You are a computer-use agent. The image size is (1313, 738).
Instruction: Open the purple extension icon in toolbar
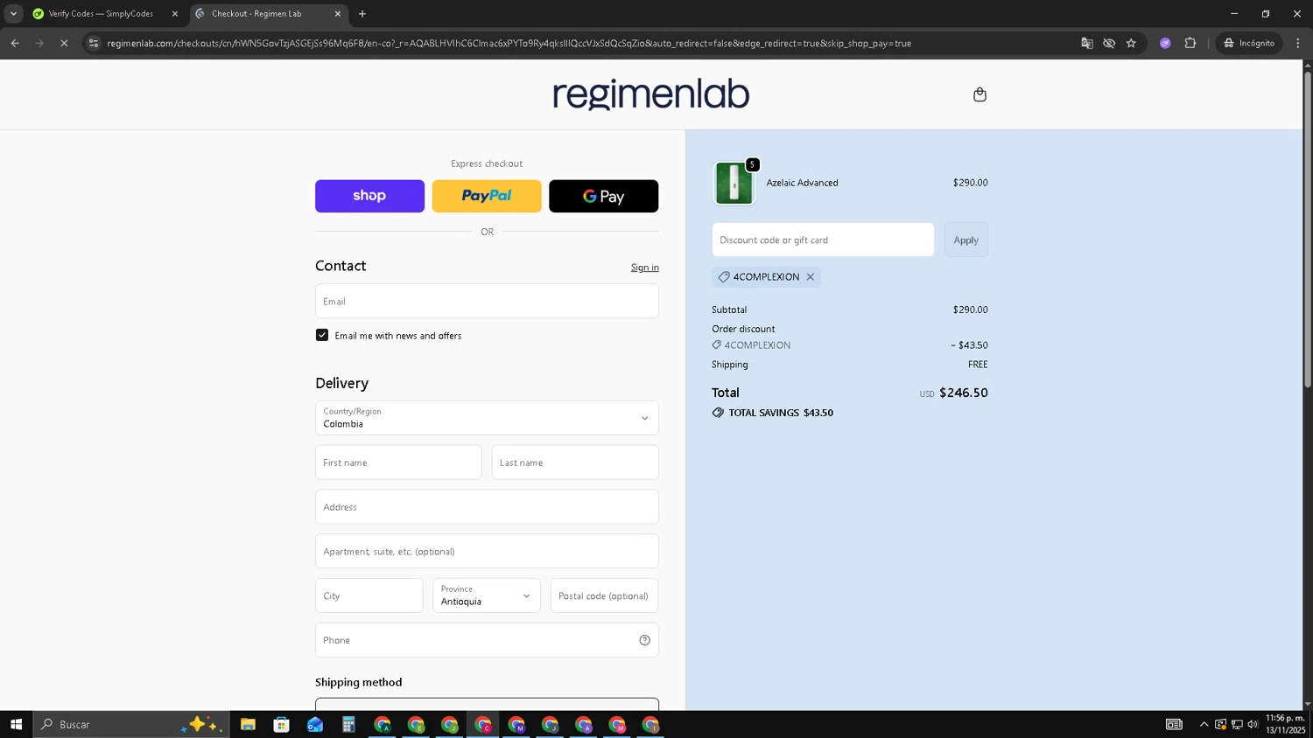click(x=1165, y=43)
